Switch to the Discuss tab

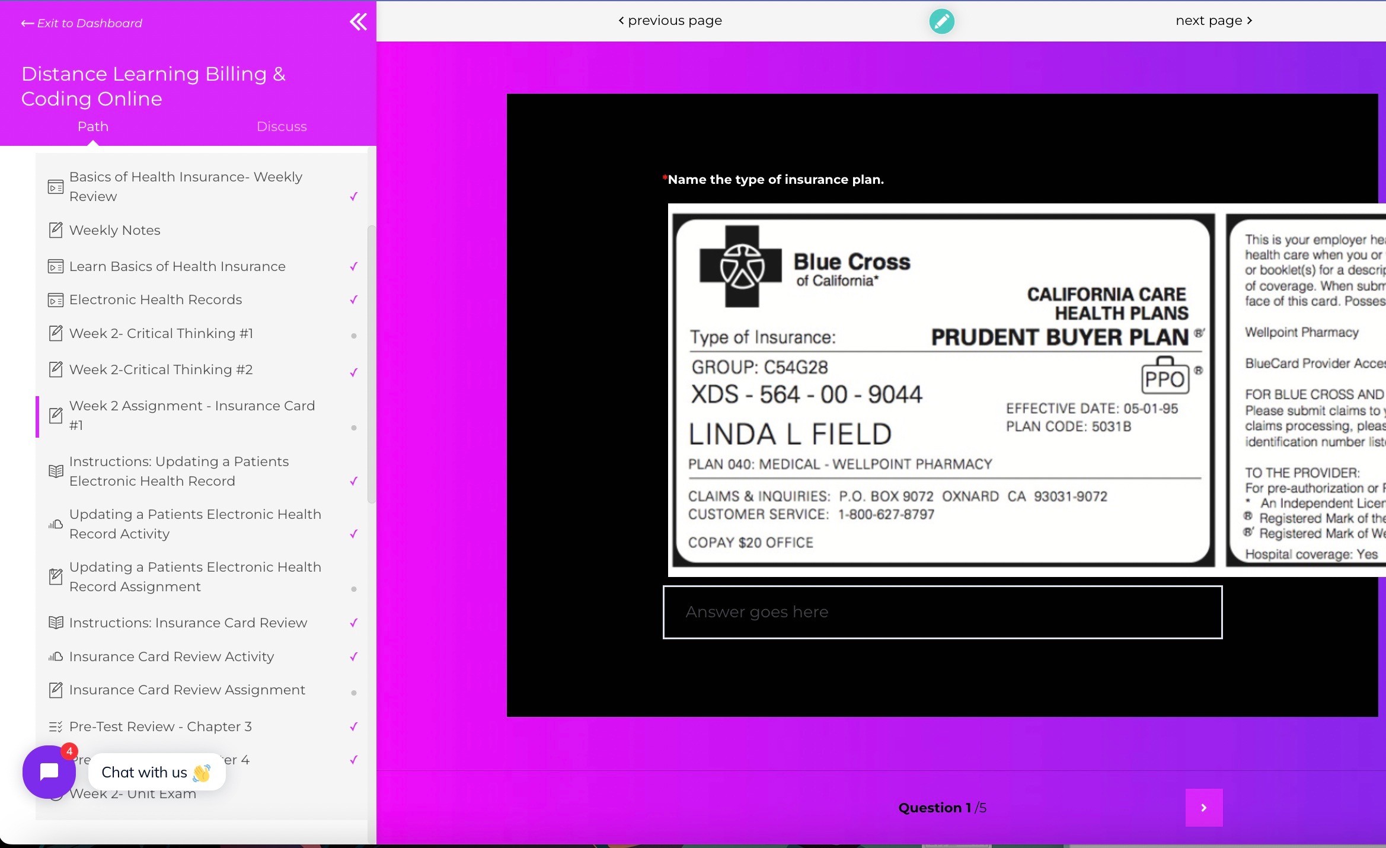282,126
